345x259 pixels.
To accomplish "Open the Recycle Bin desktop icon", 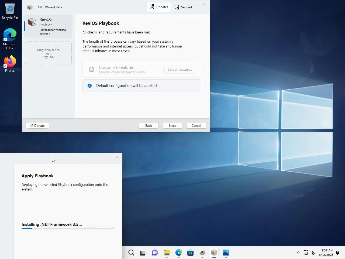I will (10, 11).
